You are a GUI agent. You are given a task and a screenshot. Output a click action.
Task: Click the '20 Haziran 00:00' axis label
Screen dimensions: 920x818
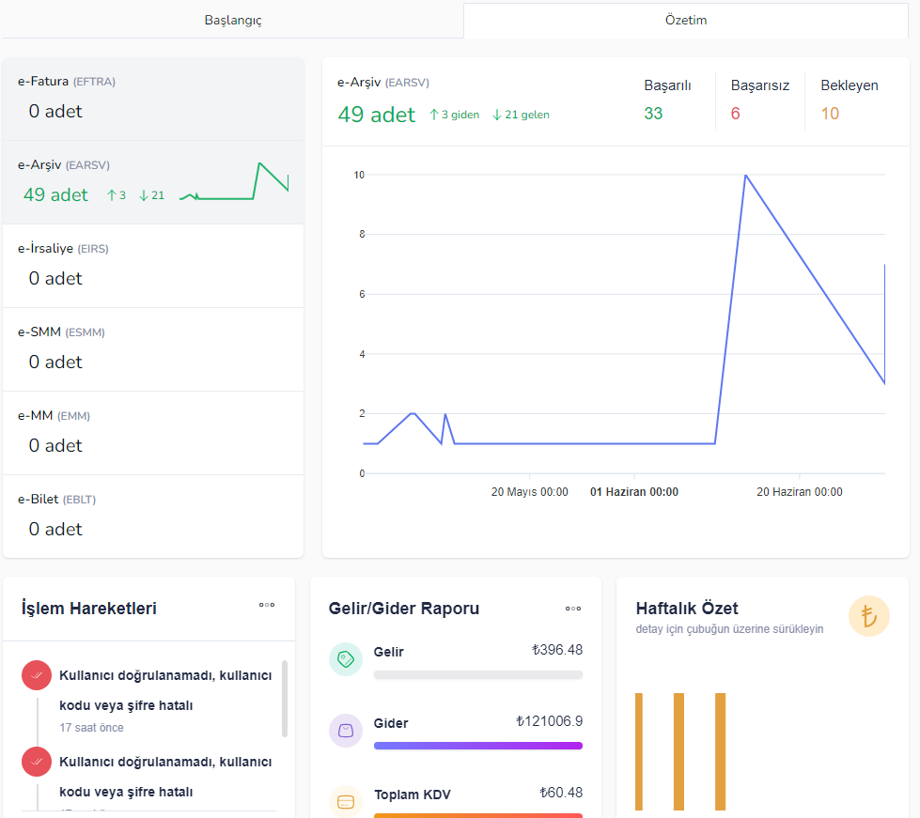coord(800,492)
